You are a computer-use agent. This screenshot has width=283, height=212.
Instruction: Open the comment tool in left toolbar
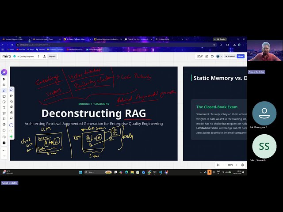(4, 130)
